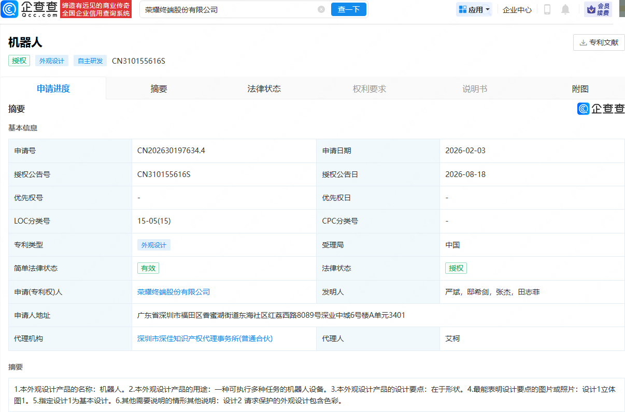Open applicant 荣耀终端股份有限公司 link
Image resolution: width=625 pixels, height=412 pixels.
point(174,292)
